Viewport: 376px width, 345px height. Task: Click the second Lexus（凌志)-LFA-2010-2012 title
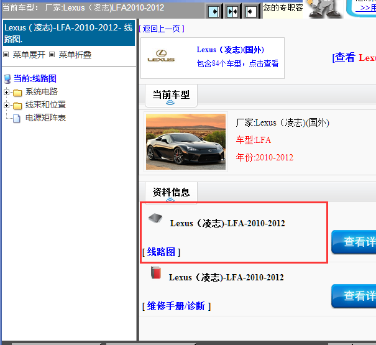pos(226,278)
